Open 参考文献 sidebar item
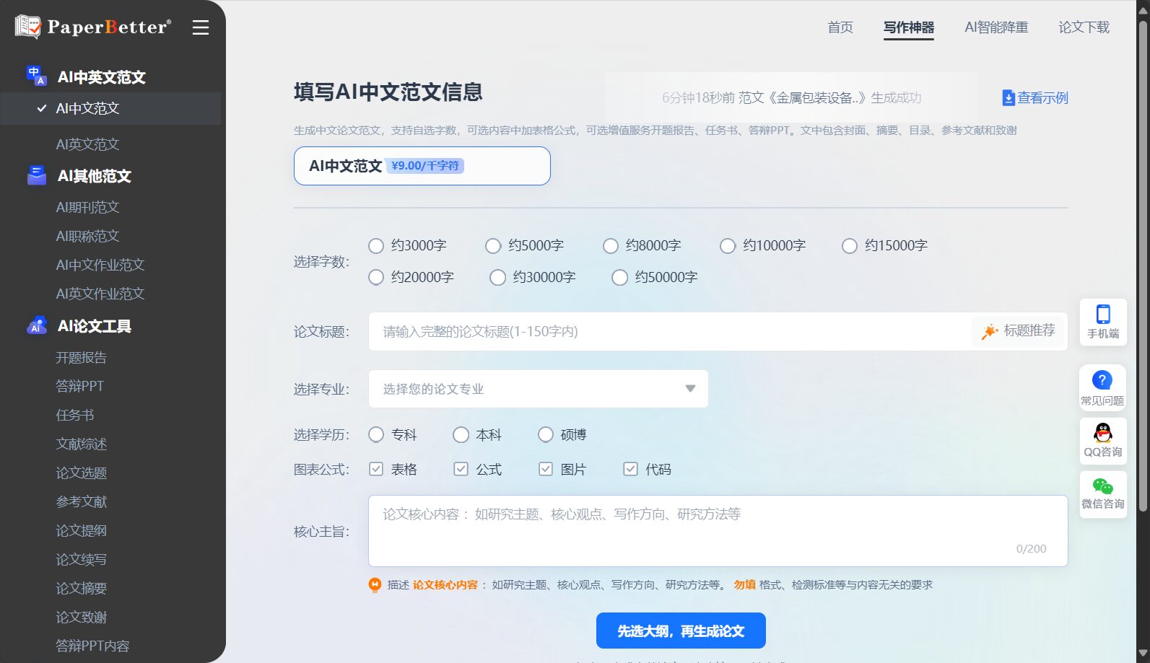Image resolution: width=1150 pixels, height=663 pixels. [82, 501]
